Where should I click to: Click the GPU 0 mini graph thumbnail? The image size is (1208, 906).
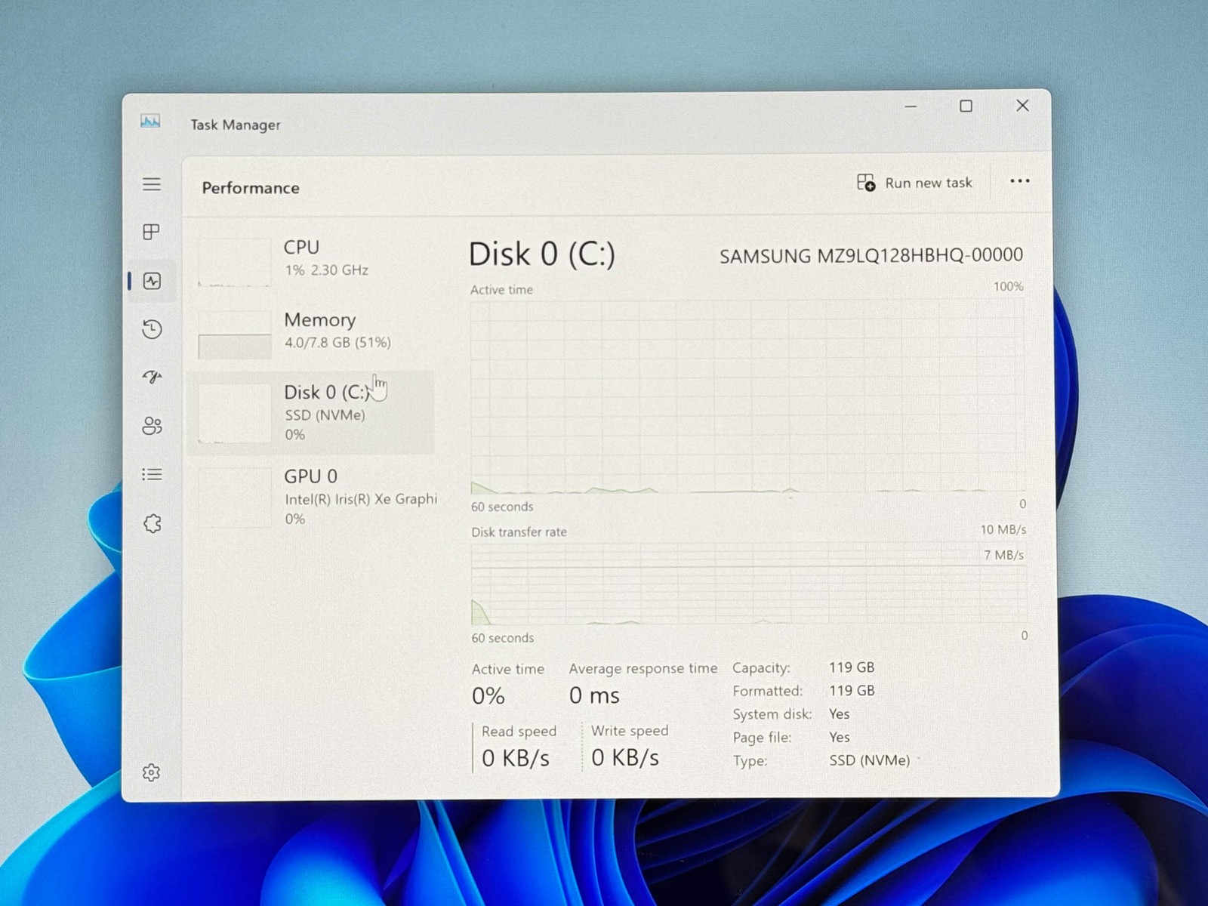[235, 498]
